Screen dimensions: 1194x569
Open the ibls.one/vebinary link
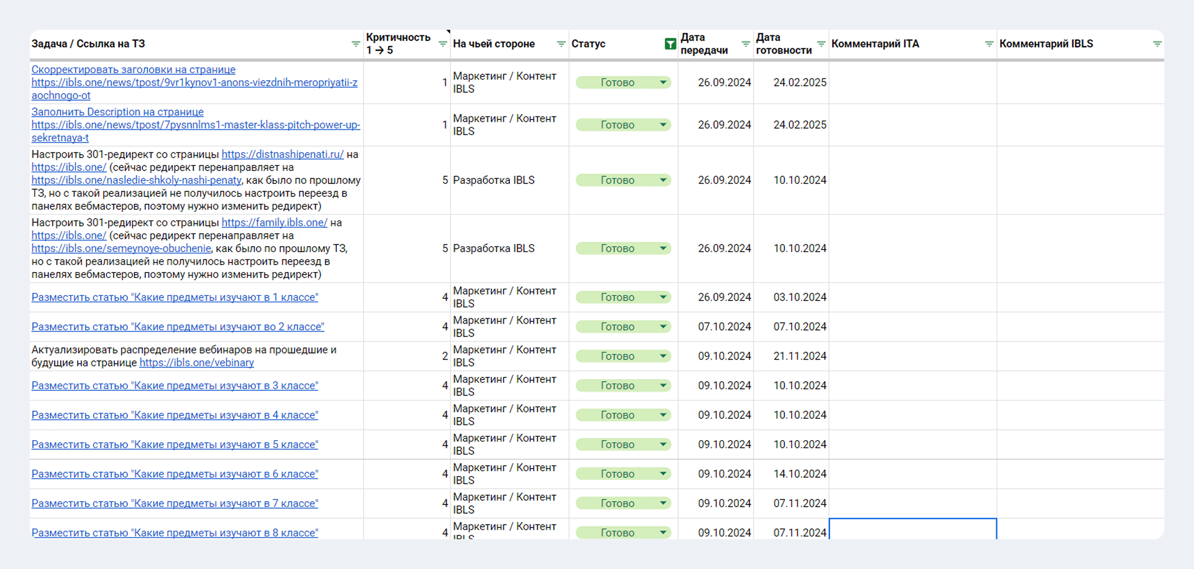(197, 363)
